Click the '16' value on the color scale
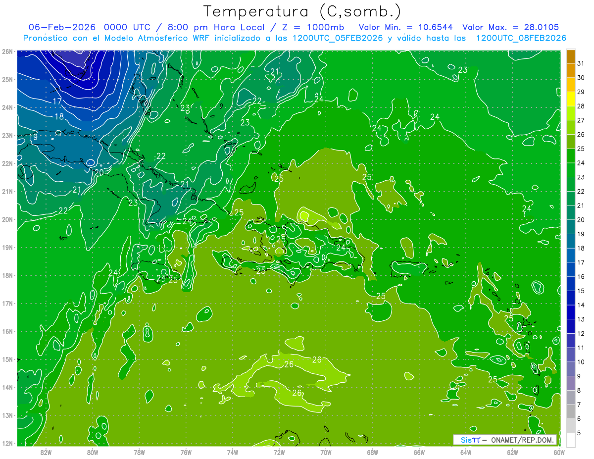The width and height of the screenshot is (594, 459). (581, 277)
